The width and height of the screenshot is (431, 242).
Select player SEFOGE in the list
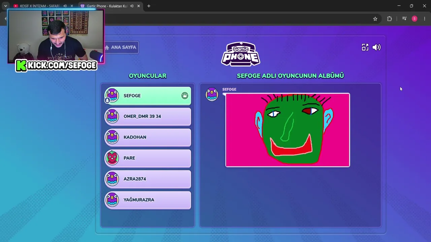147,96
